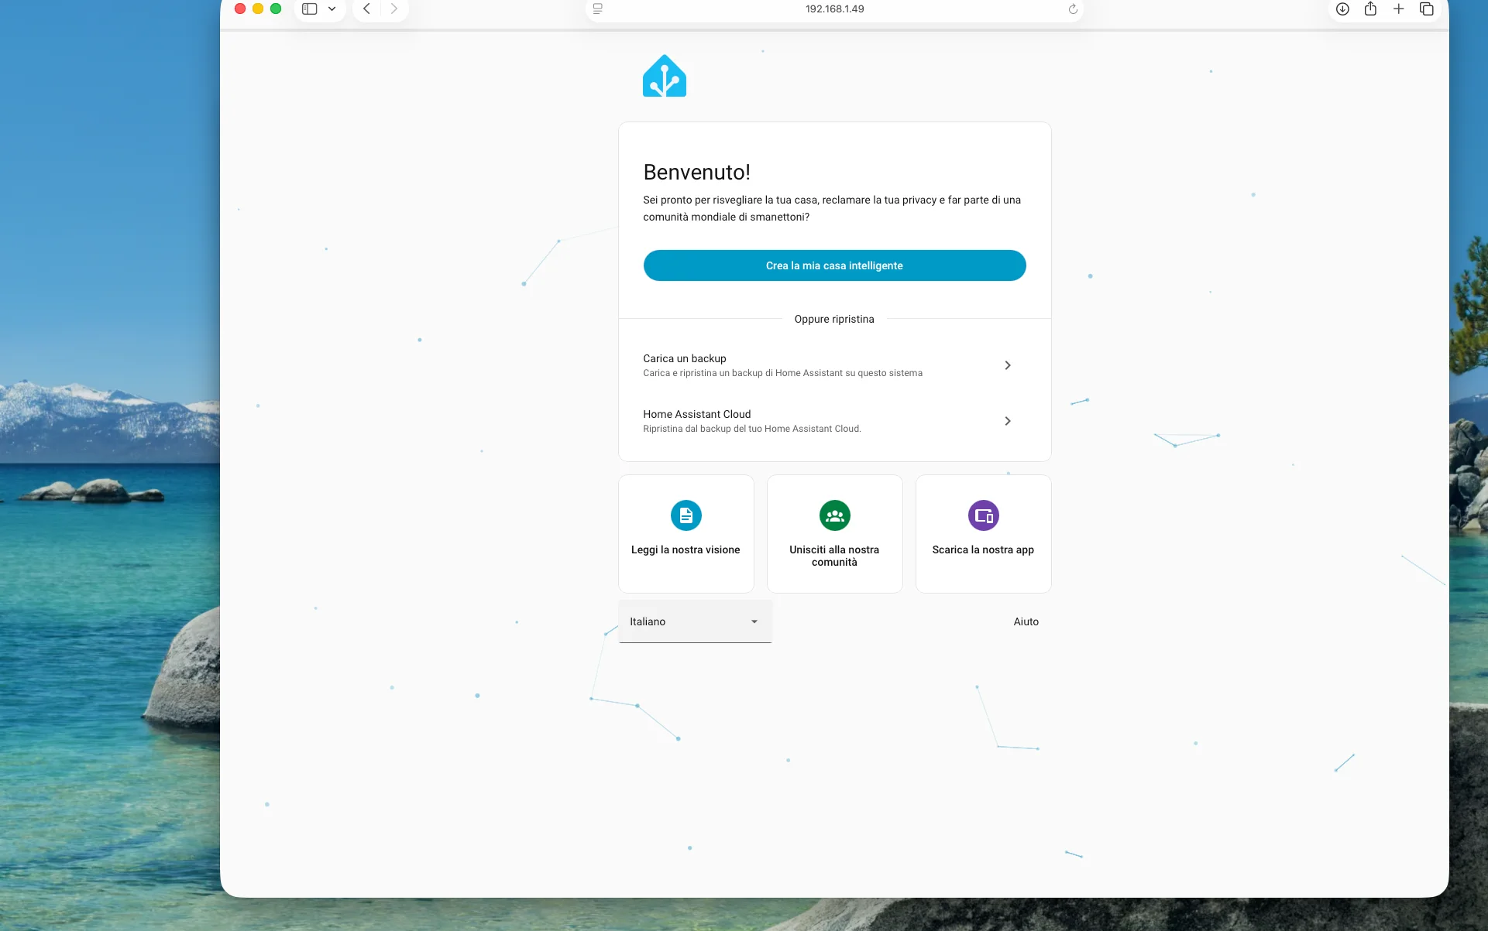Screen dimensions: 1488x931
Task: Expand the 'Home Assistant Cloud' option
Action: click(1008, 420)
